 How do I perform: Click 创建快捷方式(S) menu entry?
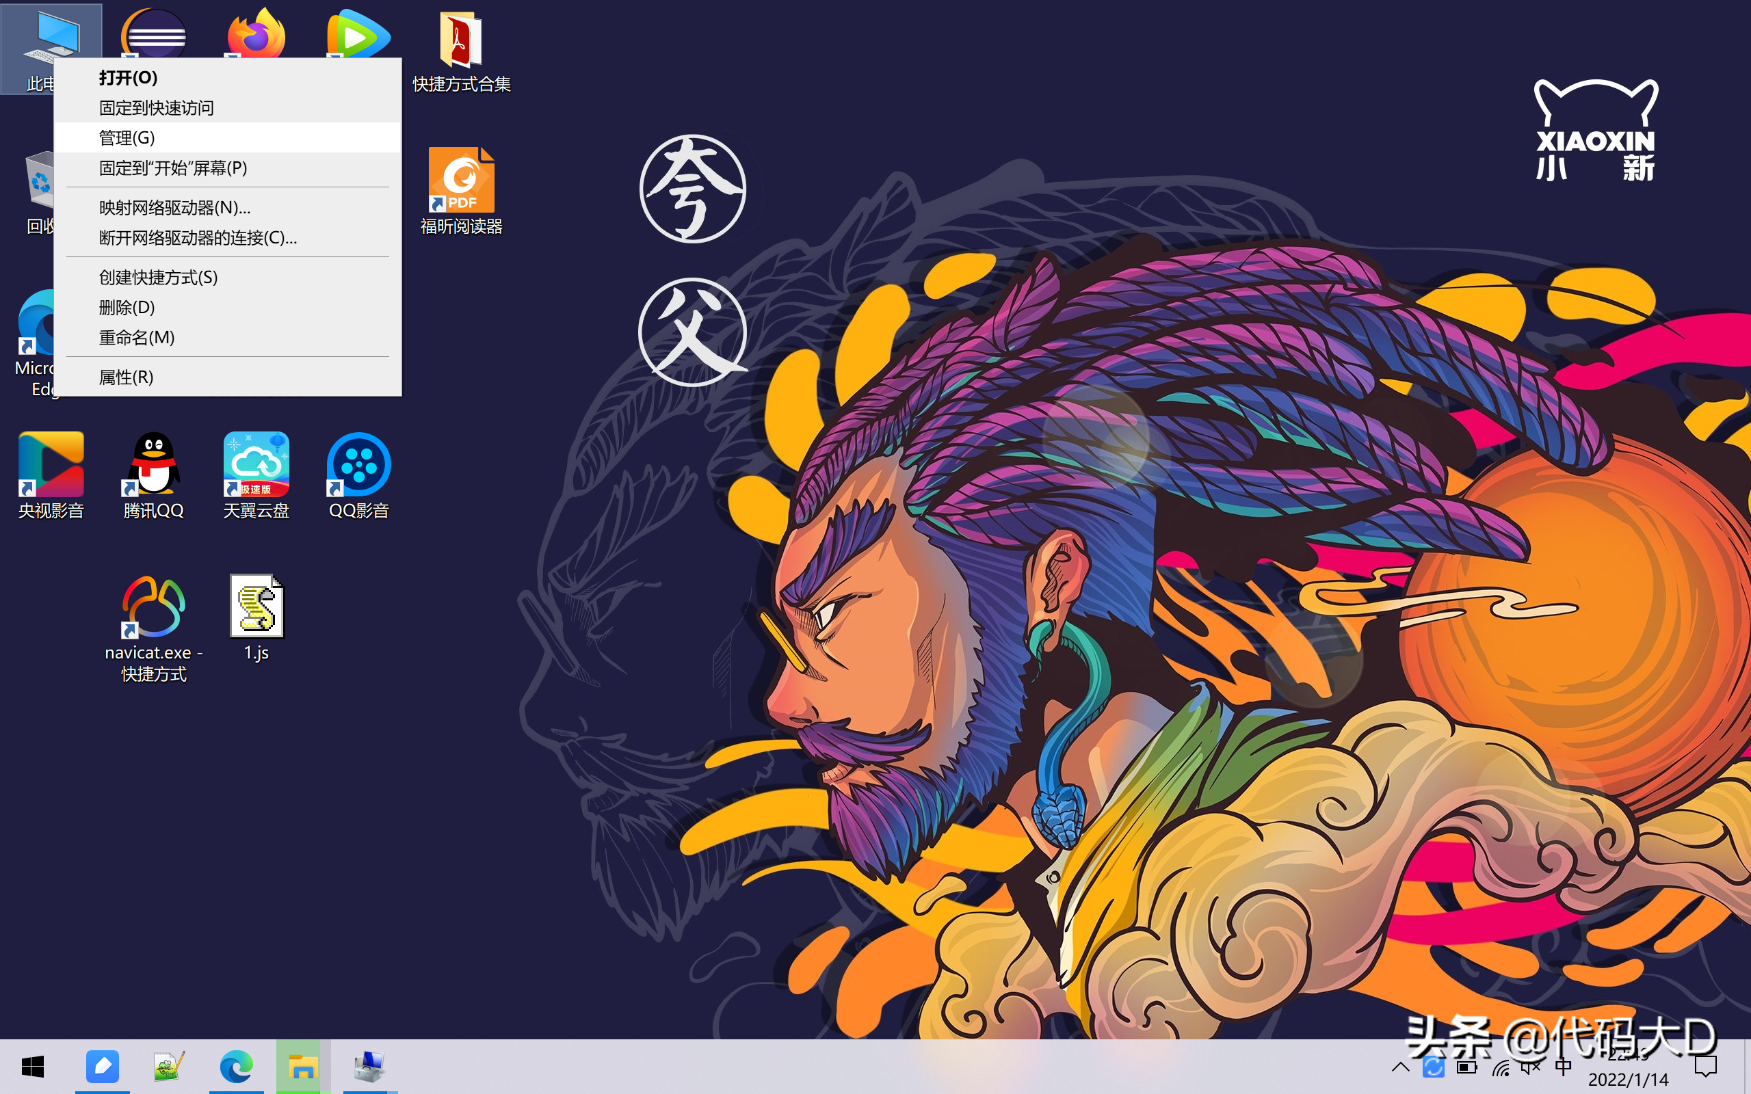click(x=158, y=277)
